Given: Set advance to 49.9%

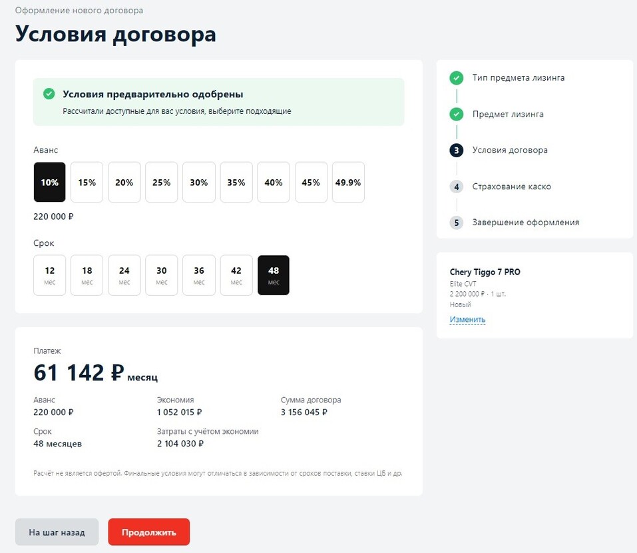Looking at the screenshot, I should (348, 182).
